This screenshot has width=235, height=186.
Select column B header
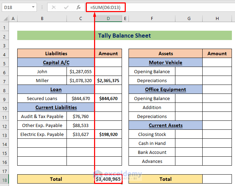coord(42,19)
